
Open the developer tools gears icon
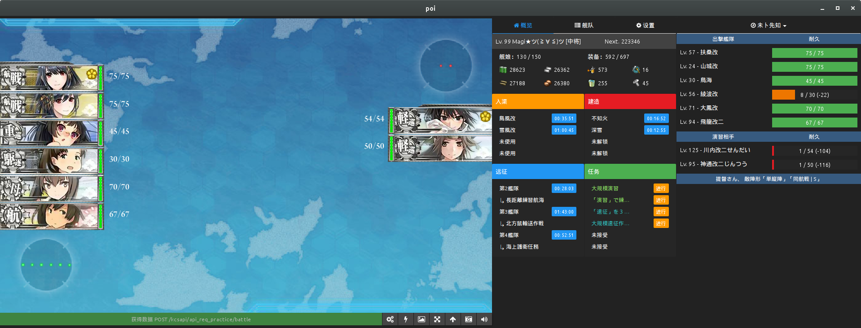(x=390, y=319)
